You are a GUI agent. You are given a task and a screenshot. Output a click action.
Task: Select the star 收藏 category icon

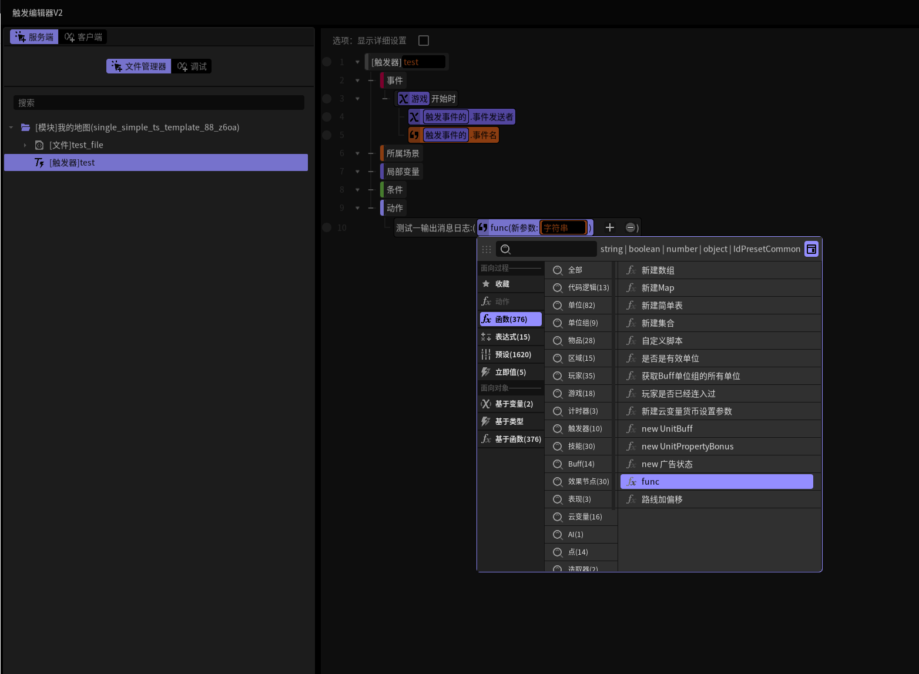(487, 284)
